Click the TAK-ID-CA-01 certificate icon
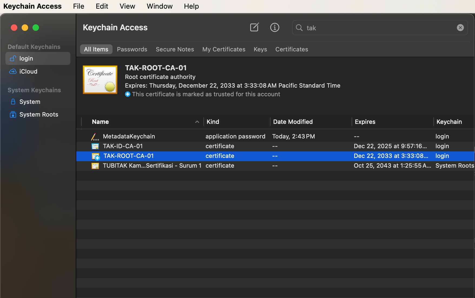The width and height of the screenshot is (475, 298). (x=95, y=146)
